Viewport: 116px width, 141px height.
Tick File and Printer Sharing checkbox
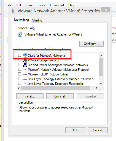[20, 65]
